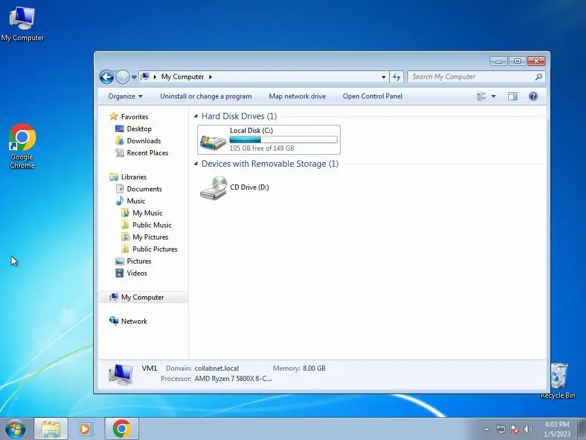This screenshot has width=586, height=440.
Task: Toggle the preview pane button
Action: pos(513,96)
